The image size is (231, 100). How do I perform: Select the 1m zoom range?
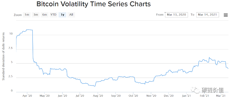27,15
